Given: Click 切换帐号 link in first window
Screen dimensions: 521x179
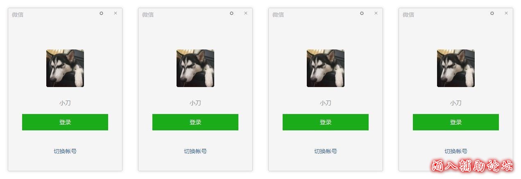Looking at the screenshot, I should [x=65, y=151].
